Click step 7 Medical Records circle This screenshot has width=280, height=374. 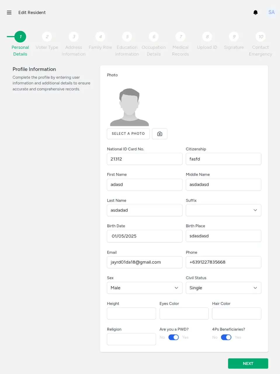(180, 37)
